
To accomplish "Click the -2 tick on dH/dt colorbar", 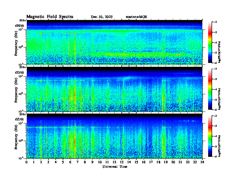I will [x=215, y=22].
